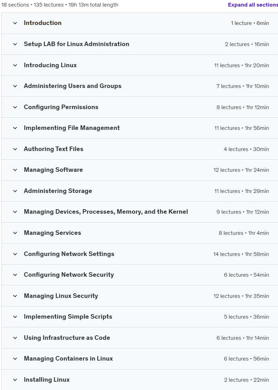Open the Administering Storage chevron arrow
The height and width of the screenshot is (390, 278).
[15, 191]
